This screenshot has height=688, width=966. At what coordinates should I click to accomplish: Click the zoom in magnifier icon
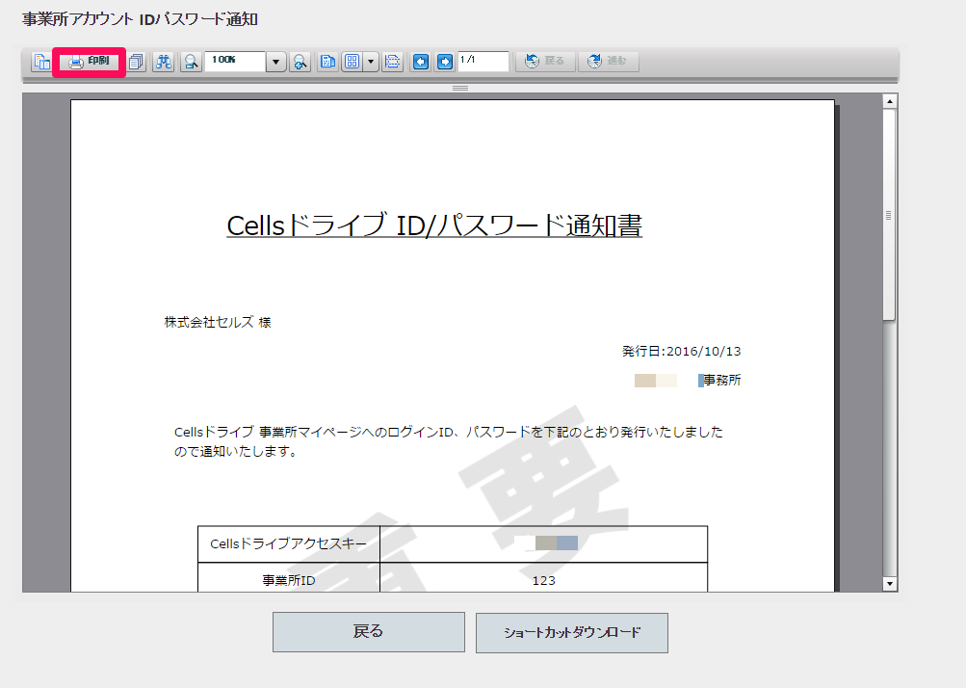[300, 62]
